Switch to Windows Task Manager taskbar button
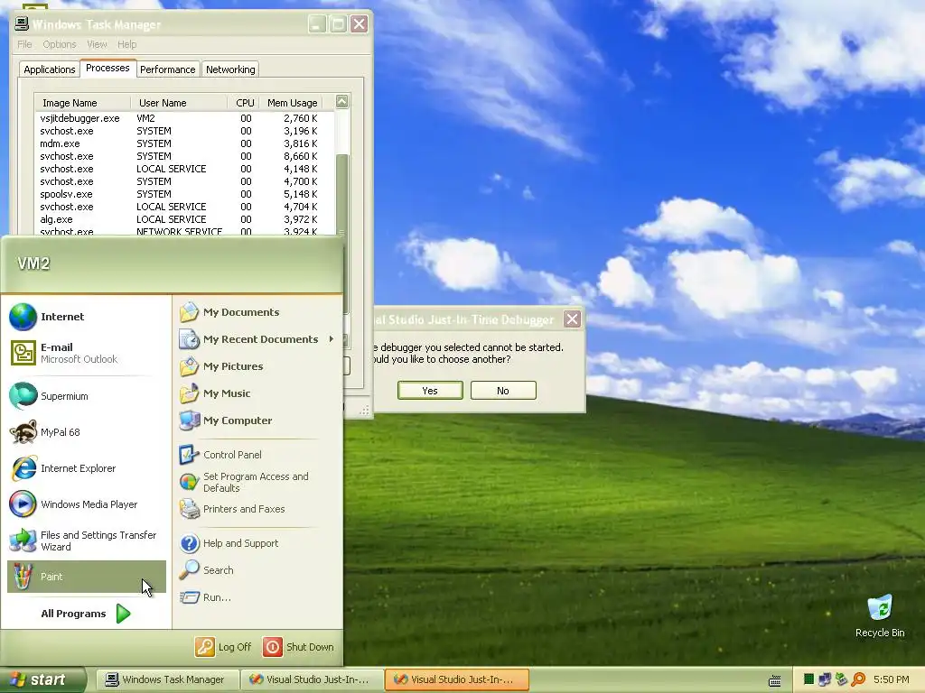The height and width of the screenshot is (693, 925). [167, 680]
